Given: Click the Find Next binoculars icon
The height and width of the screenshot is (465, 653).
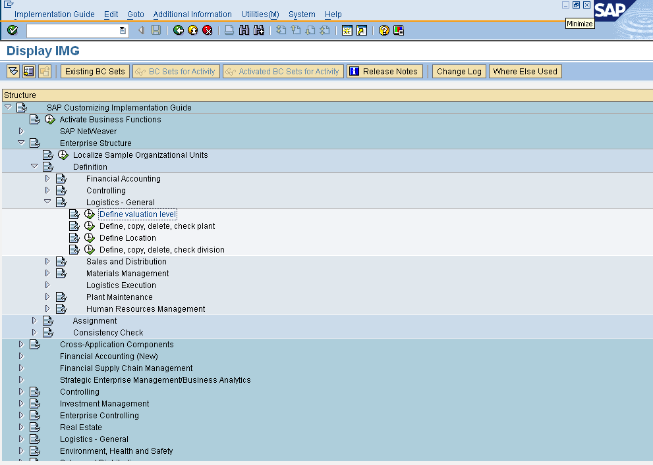Looking at the screenshot, I should point(258,30).
